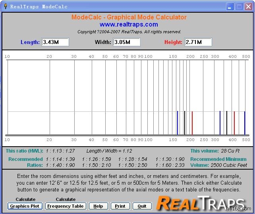Generate the Frequency Table
This screenshot has height=214, width=255.
pyautogui.click(x=66, y=206)
